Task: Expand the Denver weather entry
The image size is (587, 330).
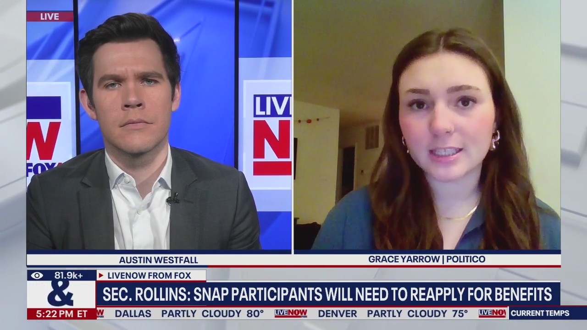Action: [338, 313]
